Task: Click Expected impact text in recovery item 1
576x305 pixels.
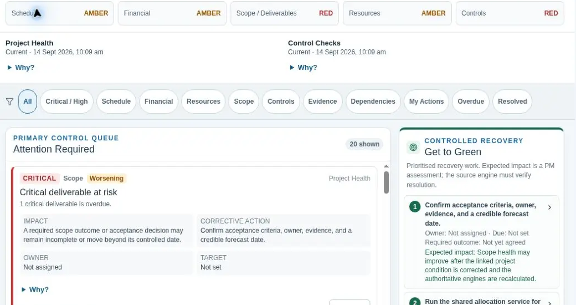Action: (481, 266)
